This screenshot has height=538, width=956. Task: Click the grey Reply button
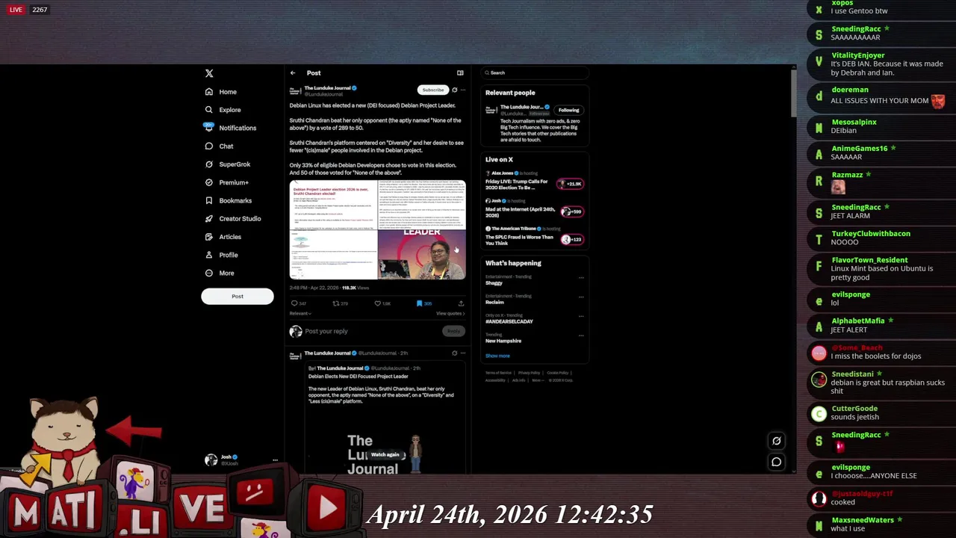(453, 331)
